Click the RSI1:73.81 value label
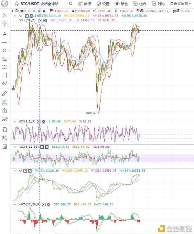 click(60, 147)
